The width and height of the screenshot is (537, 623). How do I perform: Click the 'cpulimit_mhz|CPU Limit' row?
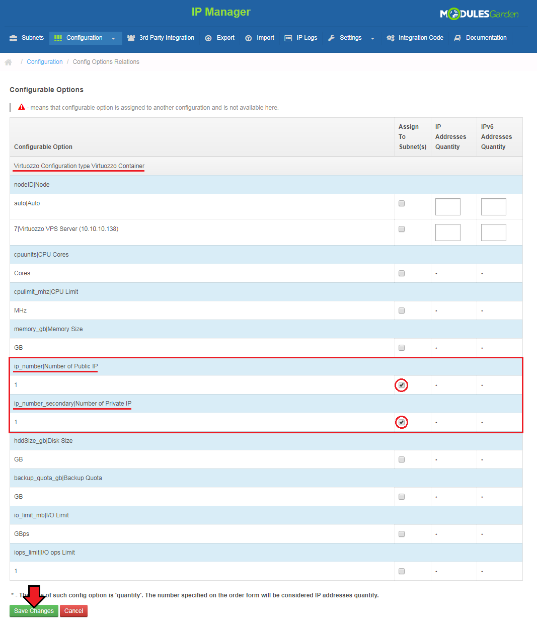coord(266,292)
